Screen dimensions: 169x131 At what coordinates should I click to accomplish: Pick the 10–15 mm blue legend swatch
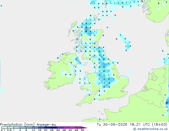click(35, 128)
